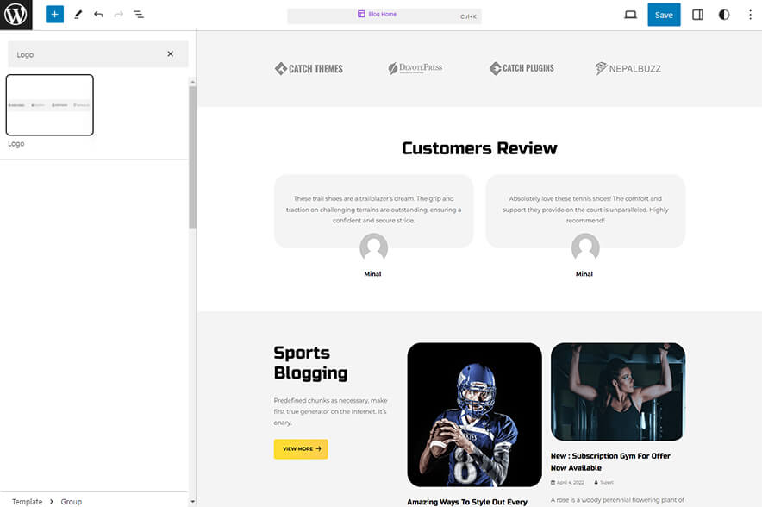This screenshot has width=762, height=507.
Task: Open the Document Overview list view
Action: 139,15
